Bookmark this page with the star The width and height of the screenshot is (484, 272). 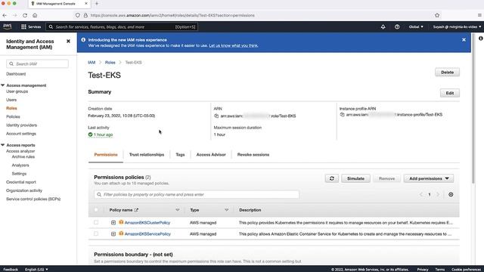[x=437, y=15]
